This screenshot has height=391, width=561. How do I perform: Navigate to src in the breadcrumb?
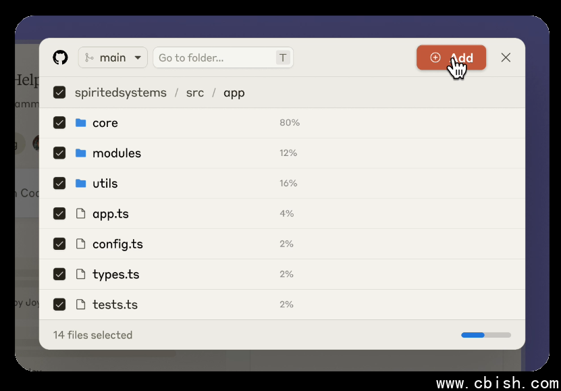tap(195, 93)
